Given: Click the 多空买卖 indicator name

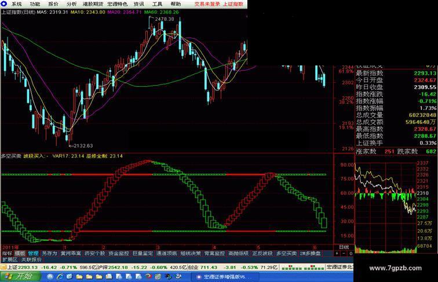Looking at the screenshot, I should pos(11,156).
